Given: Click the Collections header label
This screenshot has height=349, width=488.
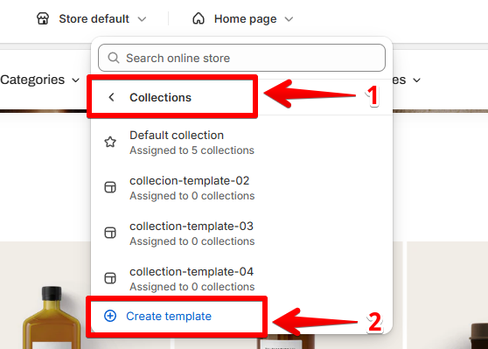Looking at the screenshot, I should point(160,97).
